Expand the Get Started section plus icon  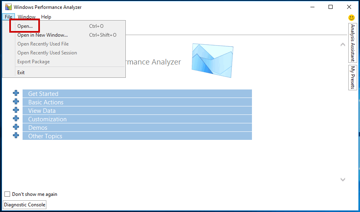16,93
